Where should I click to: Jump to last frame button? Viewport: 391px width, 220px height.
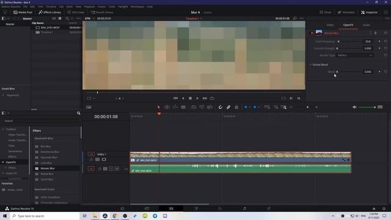pyautogui.click(x=205, y=98)
